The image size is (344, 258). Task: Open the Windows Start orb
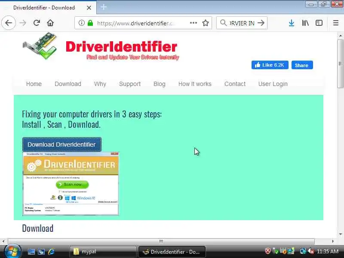click(13, 252)
